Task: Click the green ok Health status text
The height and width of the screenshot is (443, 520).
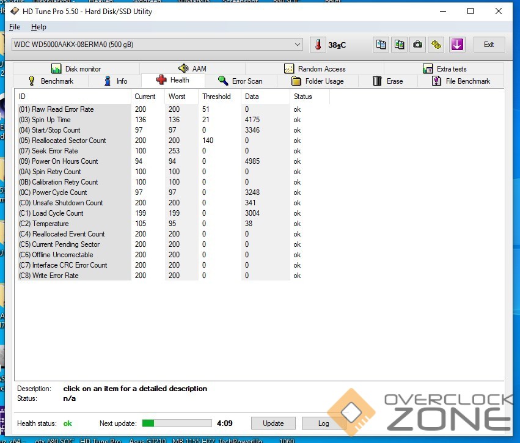Action: point(68,423)
